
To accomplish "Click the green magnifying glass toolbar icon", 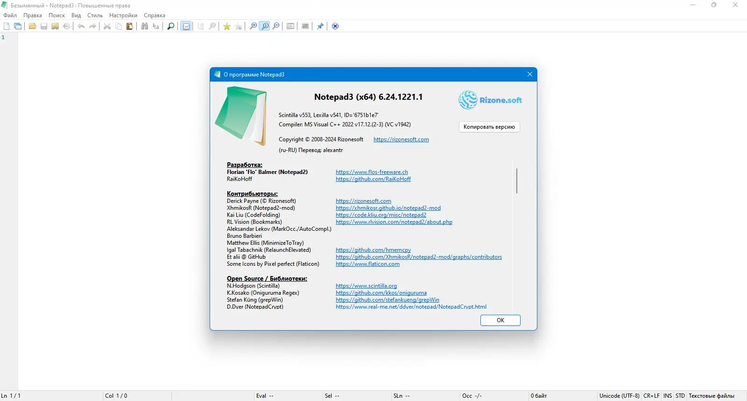I will click(x=171, y=26).
